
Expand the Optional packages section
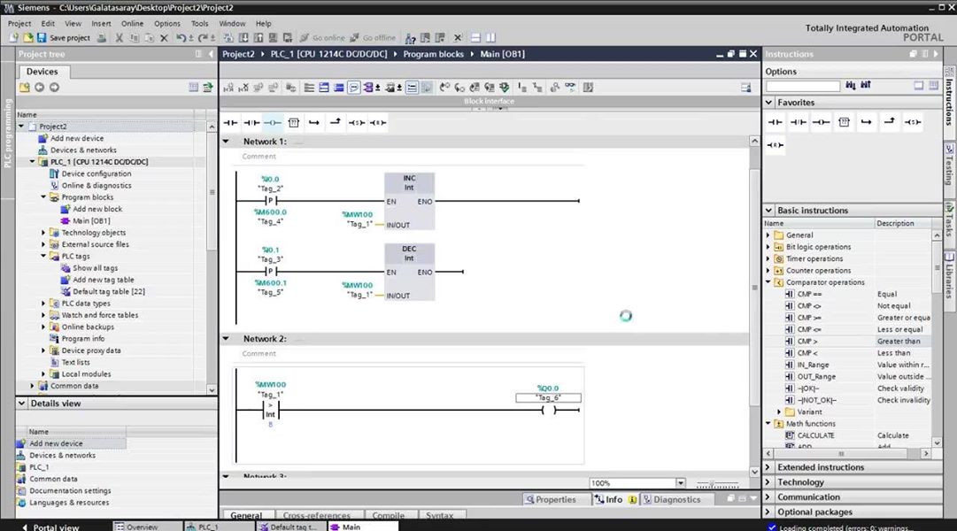click(769, 512)
